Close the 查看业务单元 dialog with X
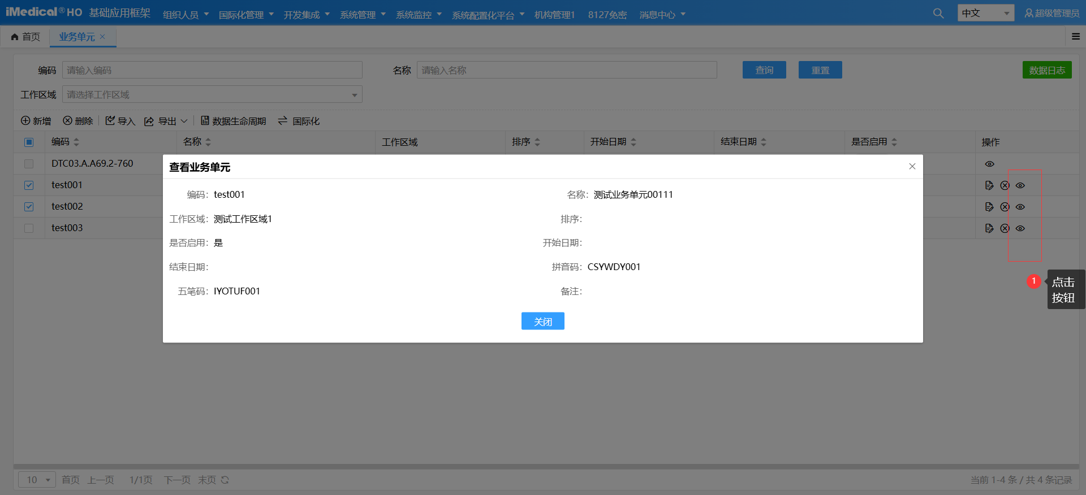 912,166
